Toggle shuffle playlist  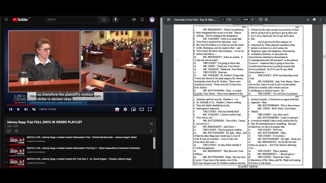pyautogui.click(x=16, y=131)
